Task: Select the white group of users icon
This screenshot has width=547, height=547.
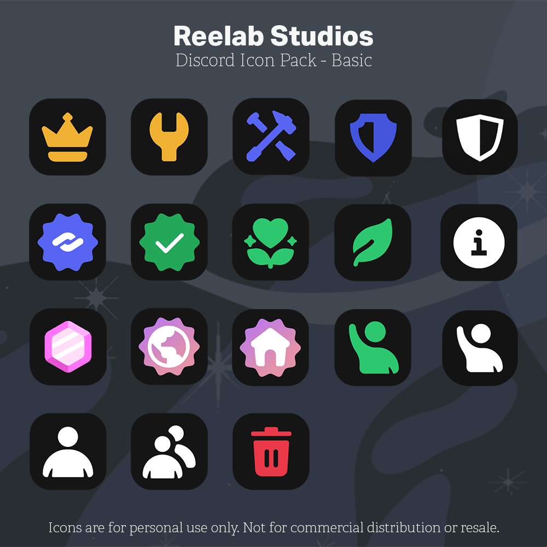Action: pyautogui.click(x=169, y=451)
